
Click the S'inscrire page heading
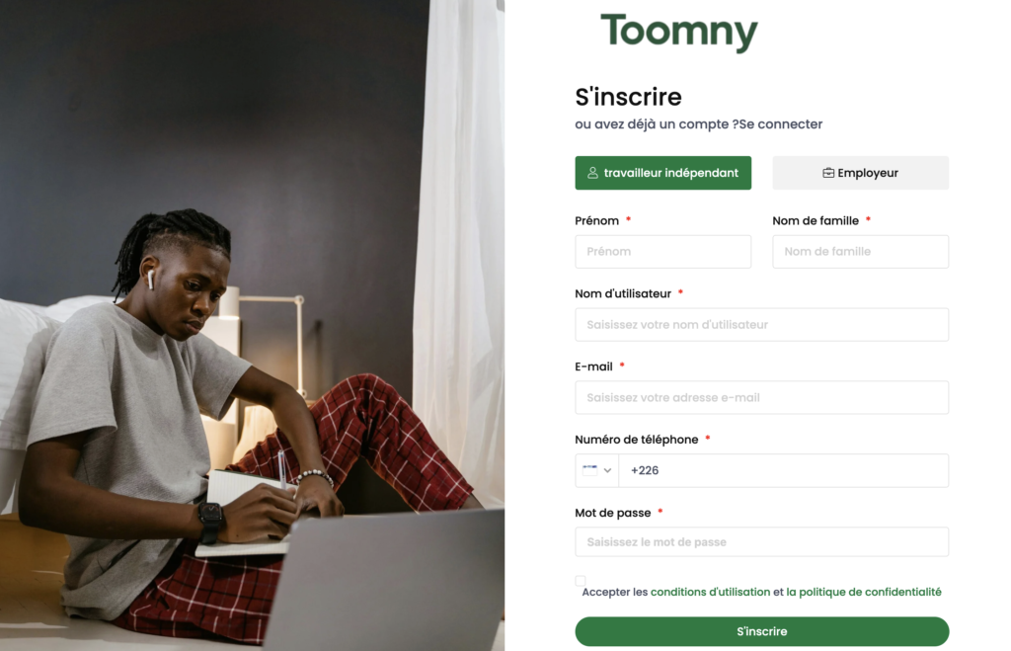point(628,97)
